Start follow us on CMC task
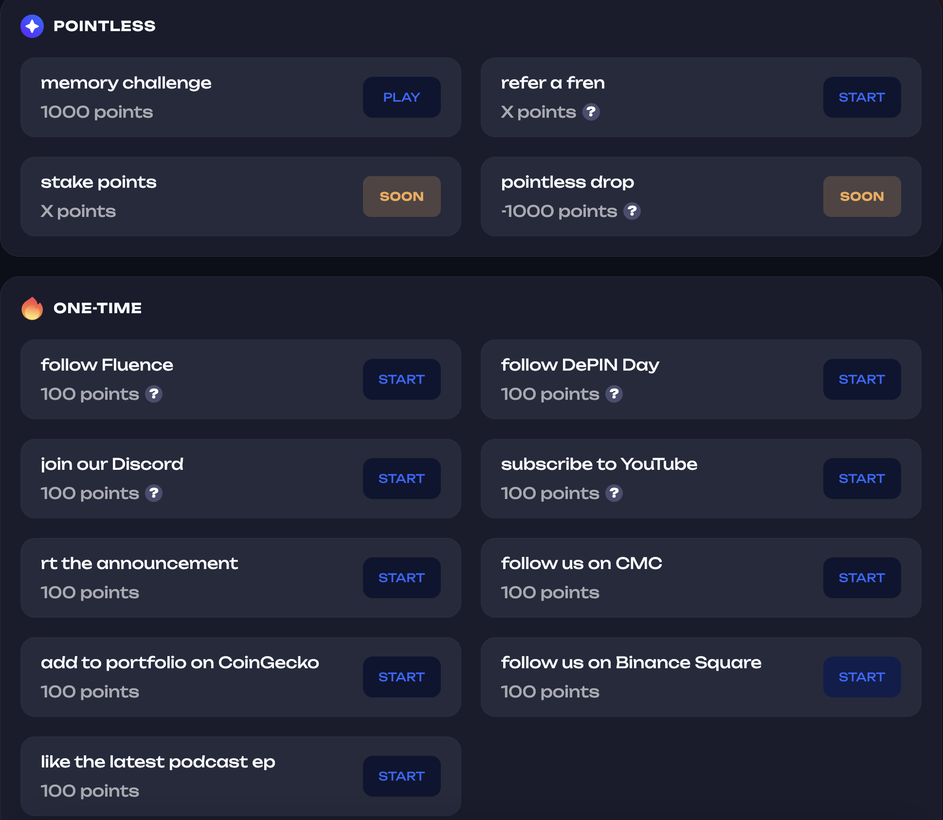This screenshot has height=820, width=943. [x=862, y=578]
